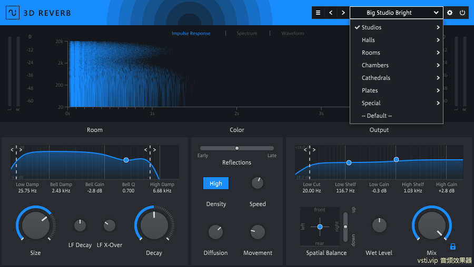Click the LF Decay knob
The width and height of the screenshot is (474, 267).
pos(80,225)
